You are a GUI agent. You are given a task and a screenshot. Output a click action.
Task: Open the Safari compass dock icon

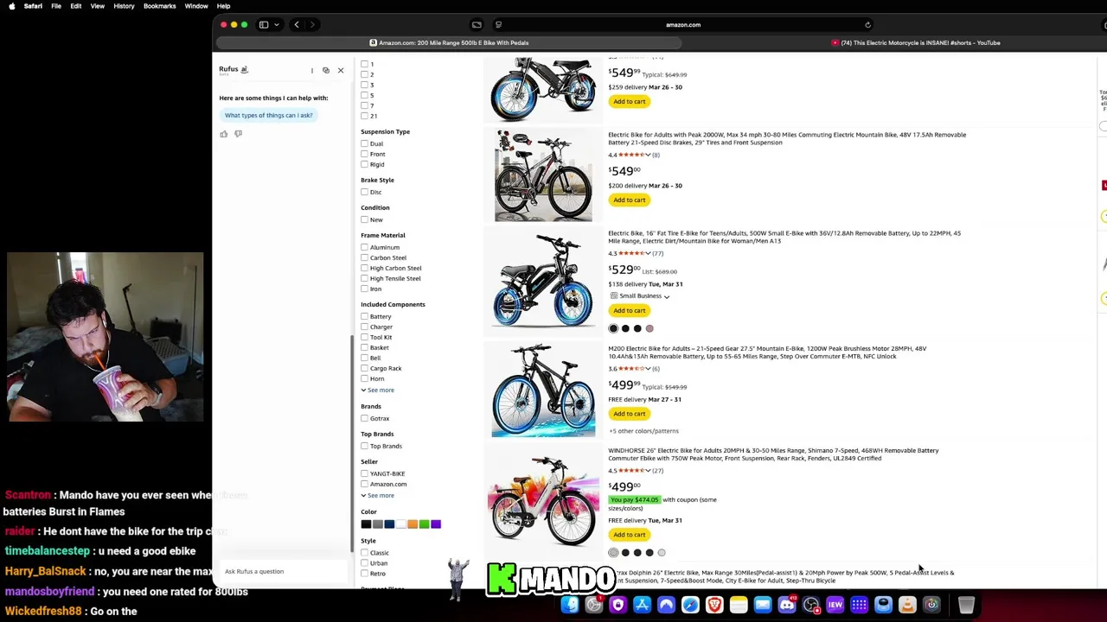pyautogui.click(x=690, y=606)
